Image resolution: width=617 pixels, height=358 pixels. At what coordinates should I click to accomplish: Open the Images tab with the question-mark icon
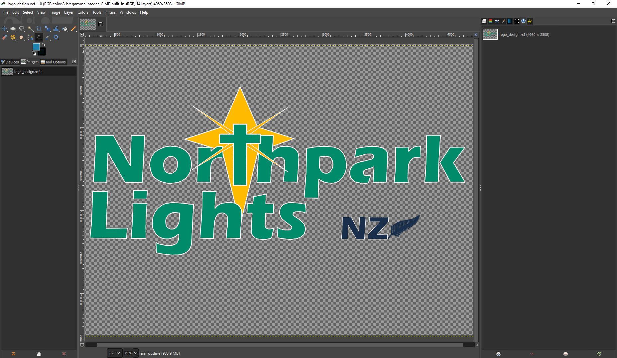coord(523,21)
